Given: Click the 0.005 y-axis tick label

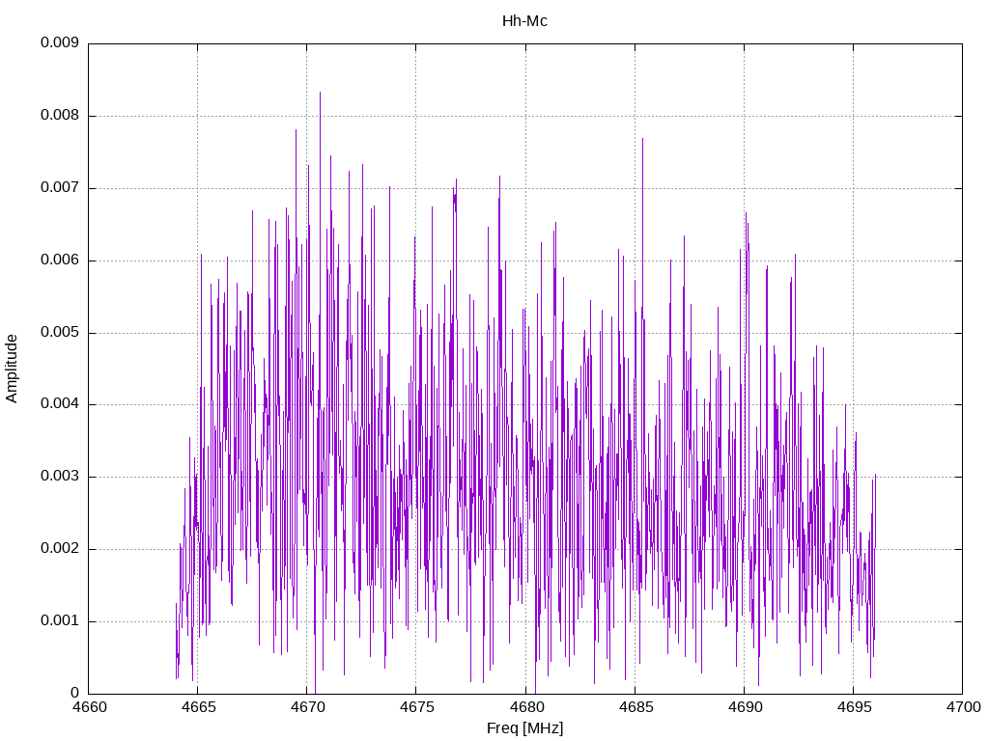Looking at the screenshot, I should [60, 332].
